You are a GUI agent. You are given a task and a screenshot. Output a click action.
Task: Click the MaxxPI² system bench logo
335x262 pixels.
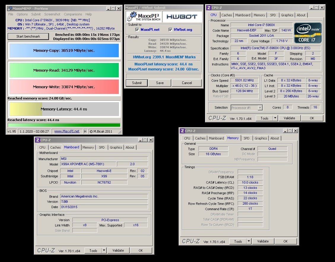coord(144,17)
